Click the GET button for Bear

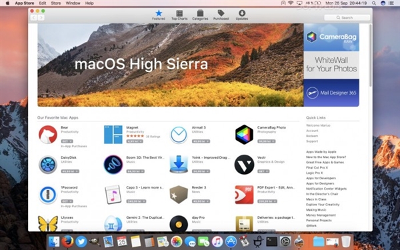[67, 141]
